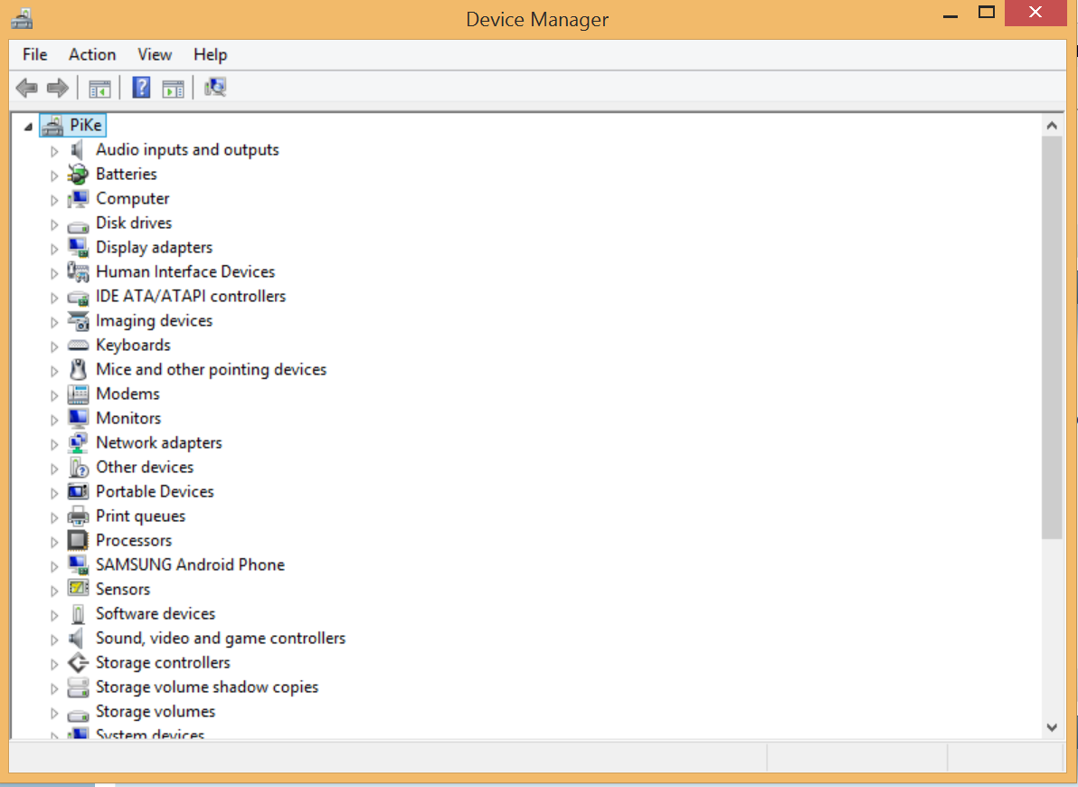Click the Imaging devices camera icon
Screen dimensions: 1078x787
click(x=78, y=321)
